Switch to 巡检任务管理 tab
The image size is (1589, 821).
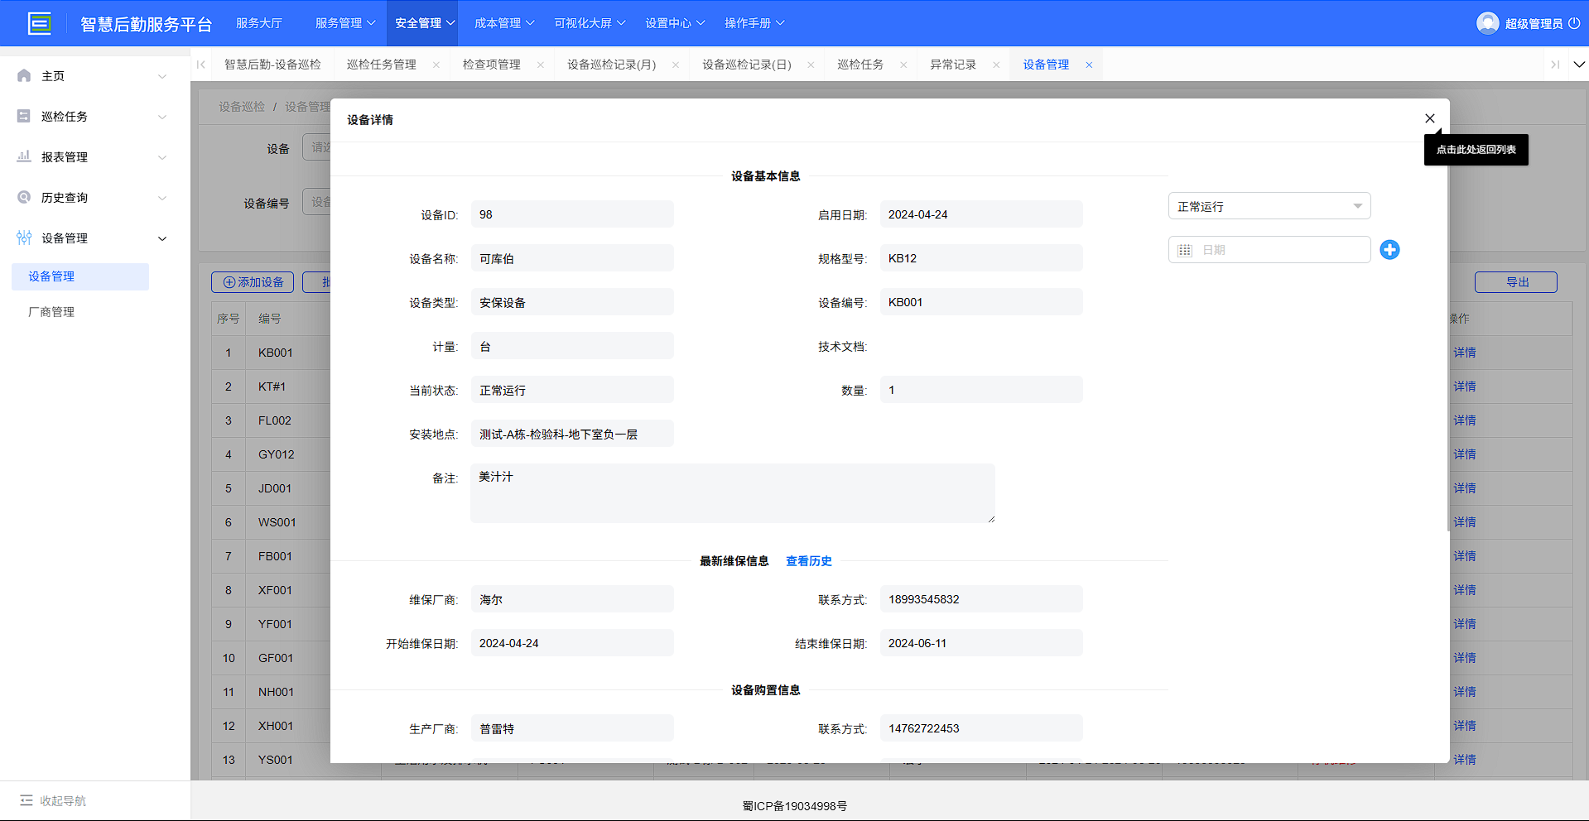(x=381, y=65)
